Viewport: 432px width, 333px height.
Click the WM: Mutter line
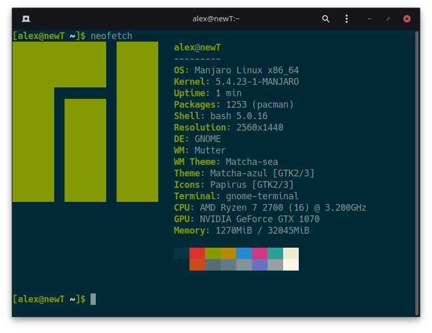[x=200, y=150]
